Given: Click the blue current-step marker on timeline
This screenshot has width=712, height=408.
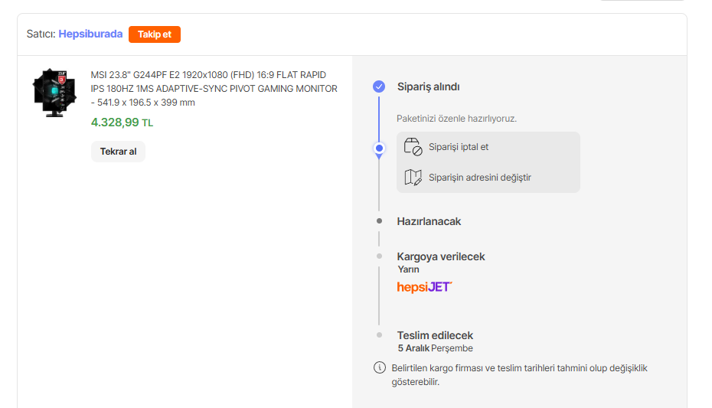Looking at the screenshot, I should [378, 148].
